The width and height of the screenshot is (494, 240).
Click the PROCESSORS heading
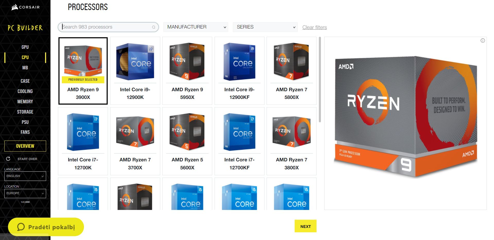tap(88, 7)
